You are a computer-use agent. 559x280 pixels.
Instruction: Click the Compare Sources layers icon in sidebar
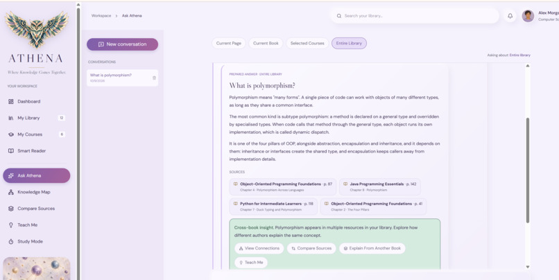(10, 209)
